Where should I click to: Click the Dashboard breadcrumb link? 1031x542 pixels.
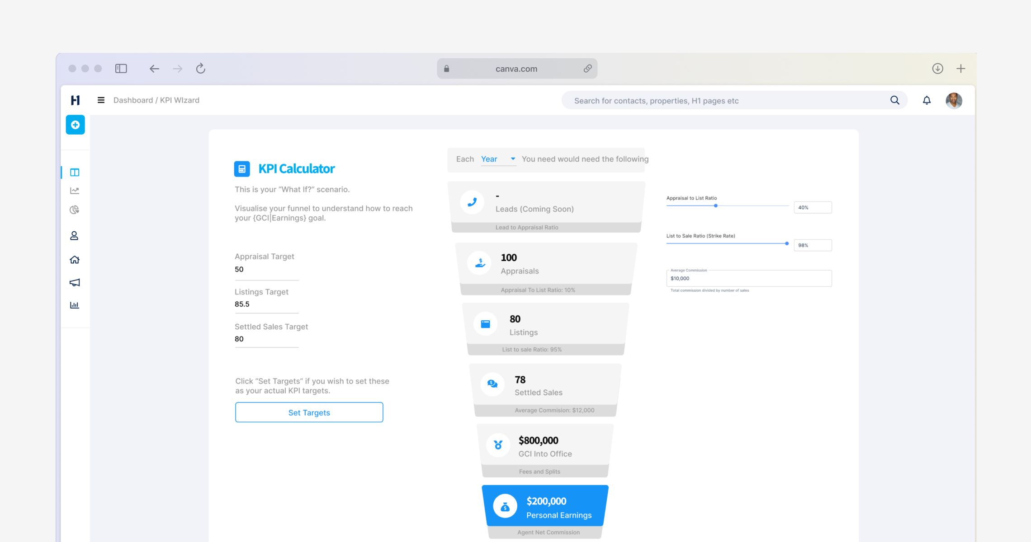(x=133, y=100)
